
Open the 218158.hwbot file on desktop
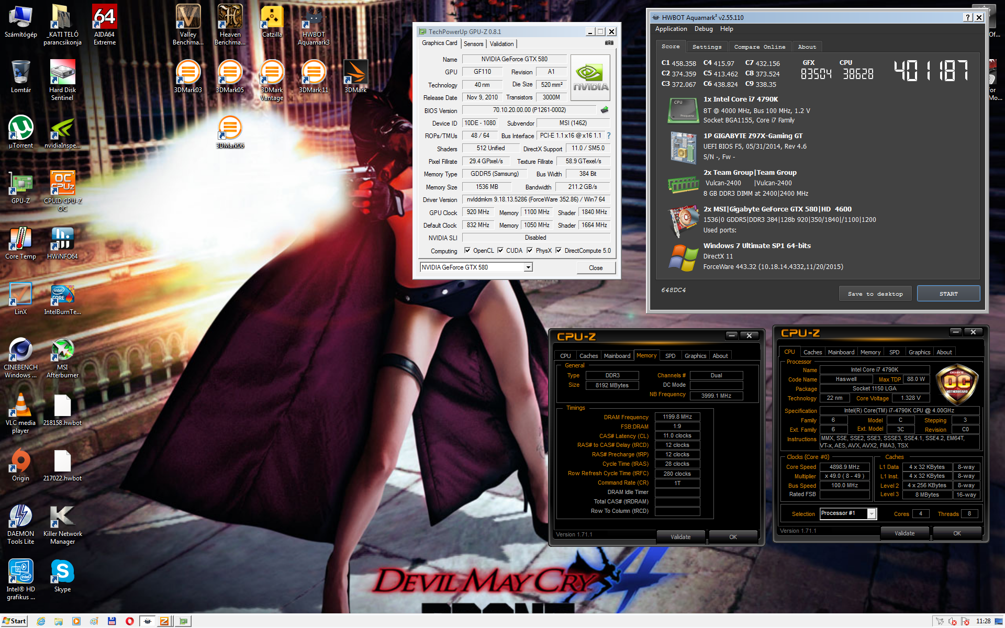62,409
